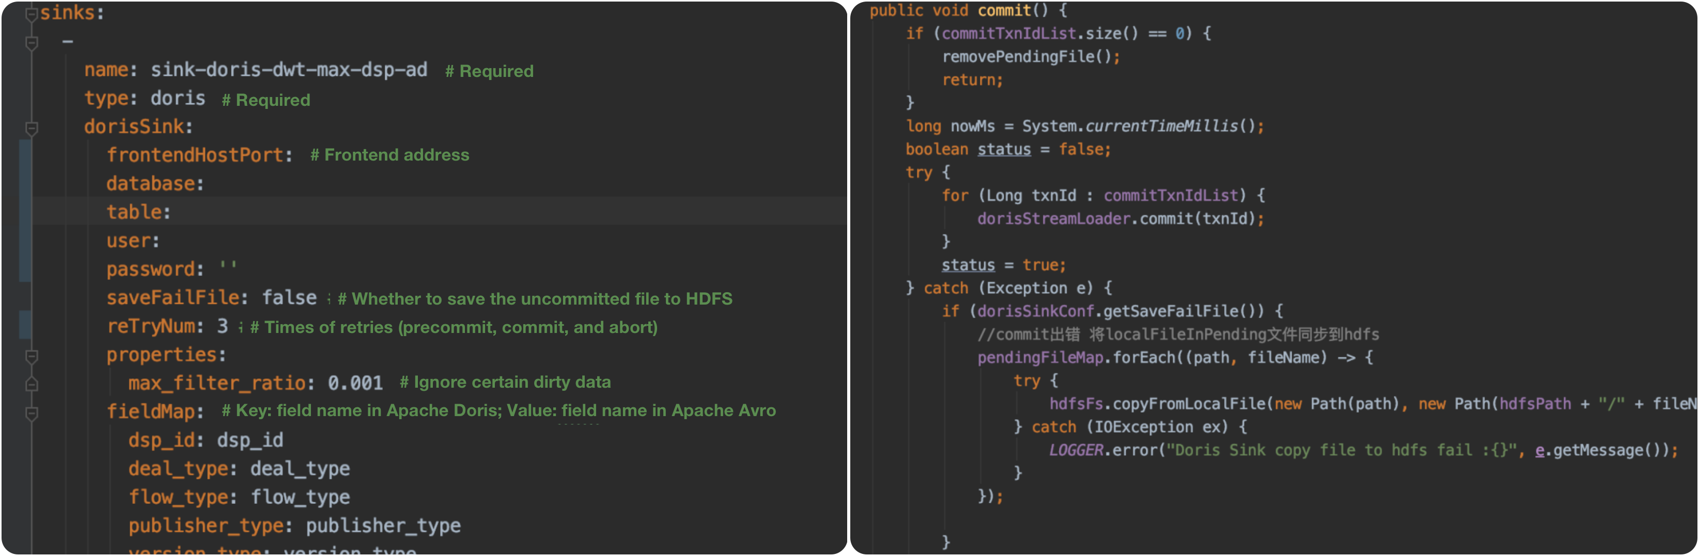1699x556 pixels.
Task: Click fold-end marker beside max_filter_ratio line
Action: click(31, 384)
